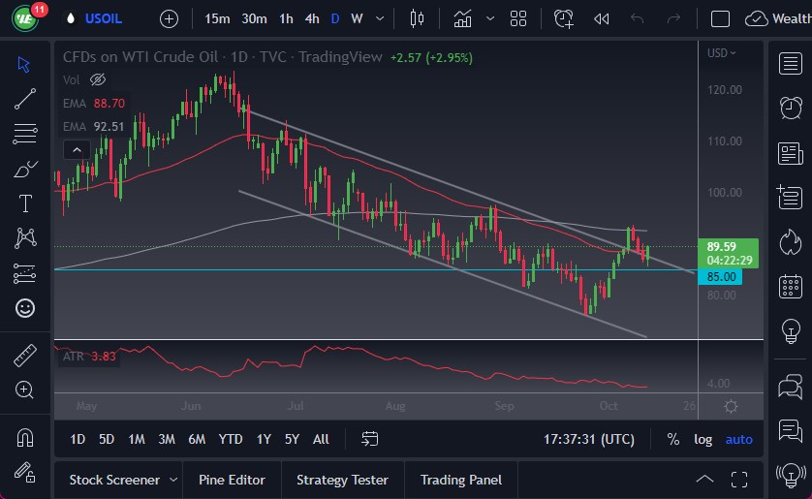This screenshot has height=499, width=812.
Task: Select the ruler measure tool
Action: (25, 356)
